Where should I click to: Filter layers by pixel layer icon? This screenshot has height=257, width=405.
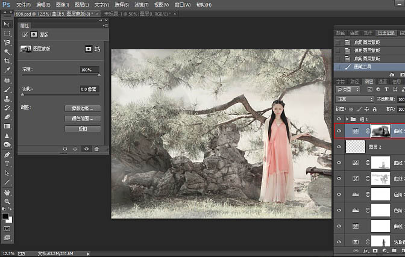point(370,89)
